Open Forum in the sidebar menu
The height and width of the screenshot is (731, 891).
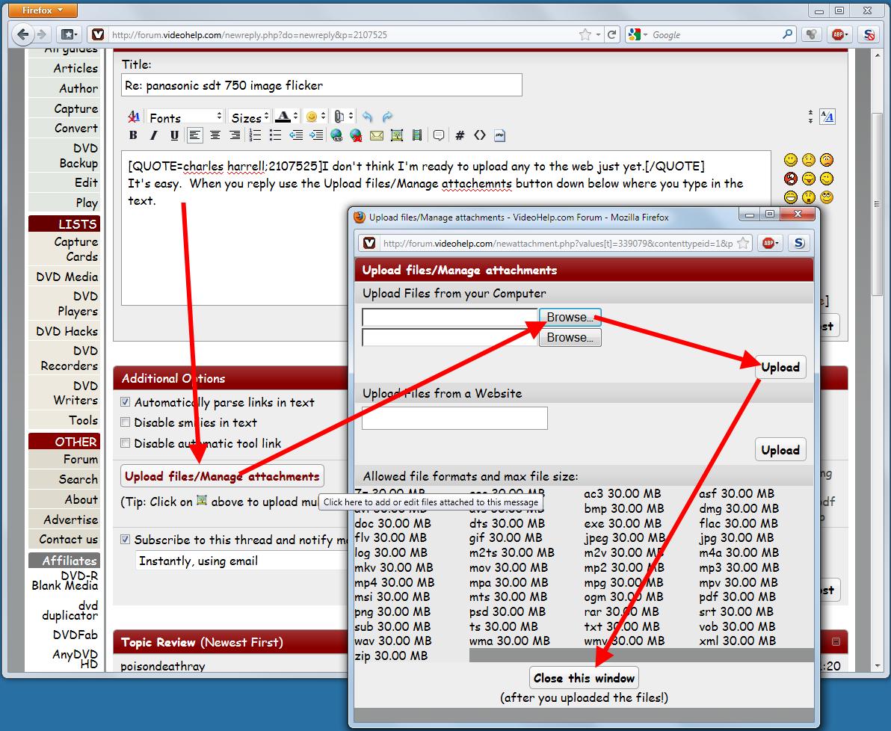coord(80,459)
